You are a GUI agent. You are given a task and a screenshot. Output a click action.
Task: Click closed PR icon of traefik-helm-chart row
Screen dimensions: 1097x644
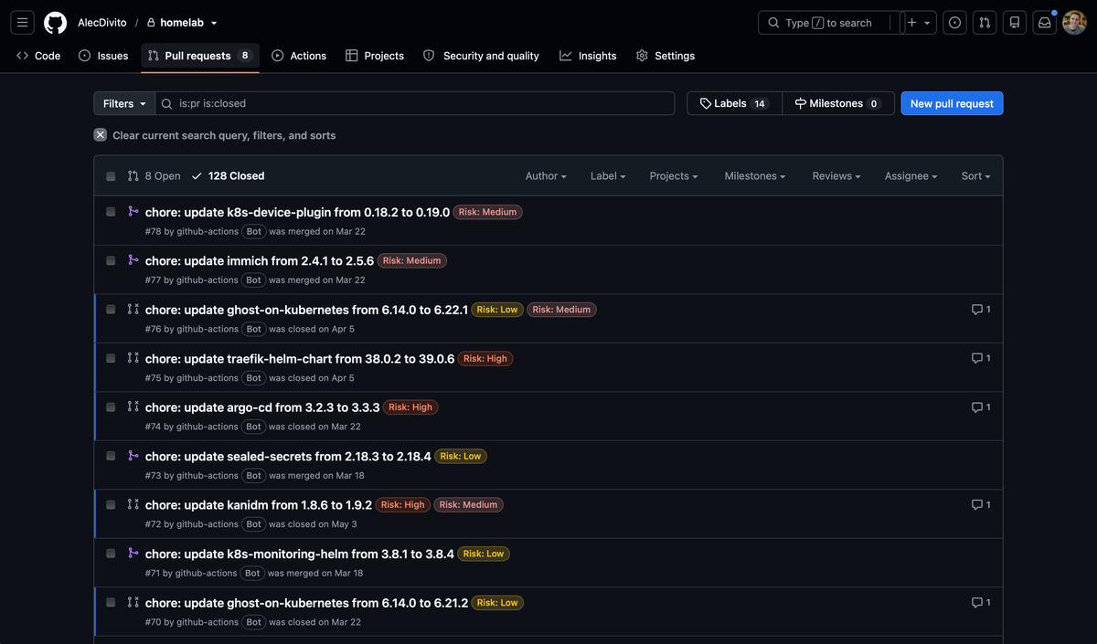click(133, 358)
